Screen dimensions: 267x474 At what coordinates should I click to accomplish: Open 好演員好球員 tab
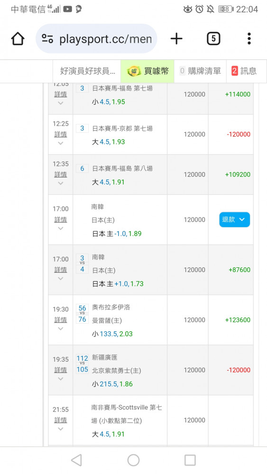click(x=87, y=71)
